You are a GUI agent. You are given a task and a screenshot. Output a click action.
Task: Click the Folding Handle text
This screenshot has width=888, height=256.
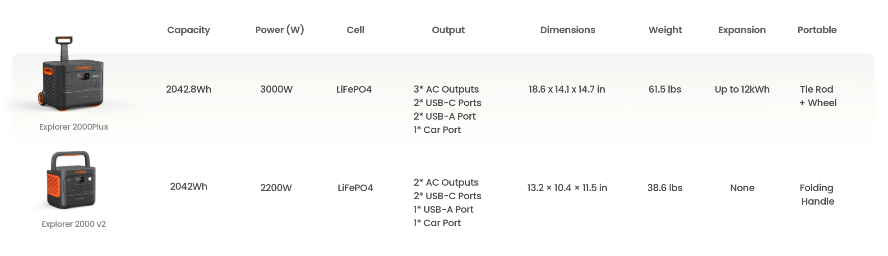817,195
